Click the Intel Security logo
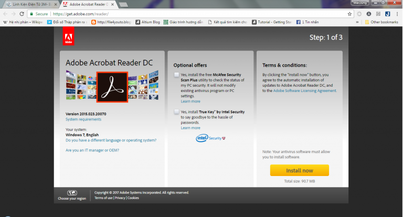 211,138
